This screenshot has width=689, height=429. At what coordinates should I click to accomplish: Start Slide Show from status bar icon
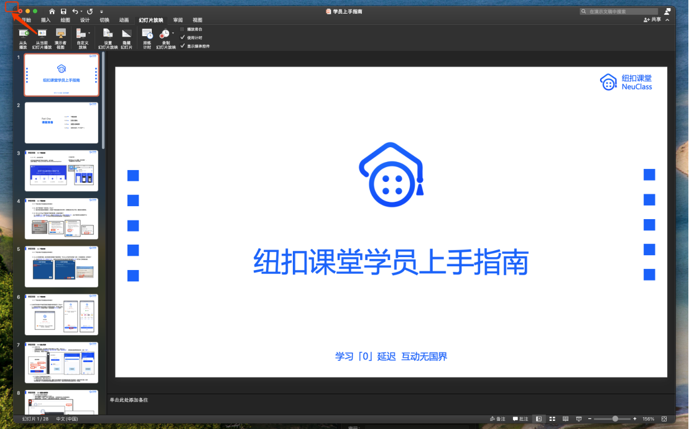[x=579, y=419]
